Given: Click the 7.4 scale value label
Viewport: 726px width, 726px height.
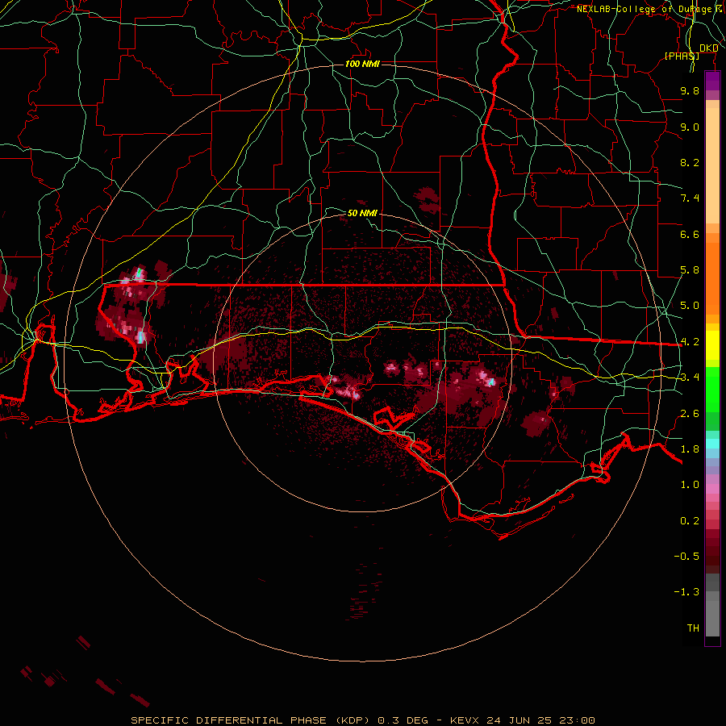Looking at the screenshot, I should click(690, 198).
